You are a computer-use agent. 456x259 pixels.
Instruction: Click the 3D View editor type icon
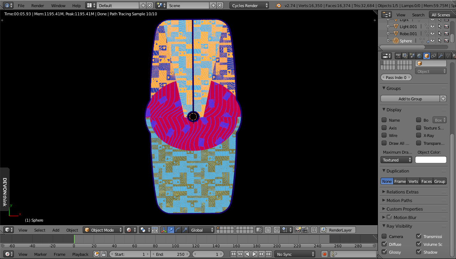(9, 230)
